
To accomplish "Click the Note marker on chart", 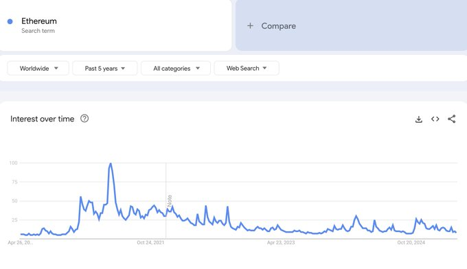I will pos(170,200).
